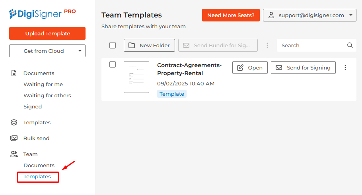Viewport: 362px width, 195px height.
Task: Click the DigiSigner PRO logo
Action: click(x=42, y=14)
